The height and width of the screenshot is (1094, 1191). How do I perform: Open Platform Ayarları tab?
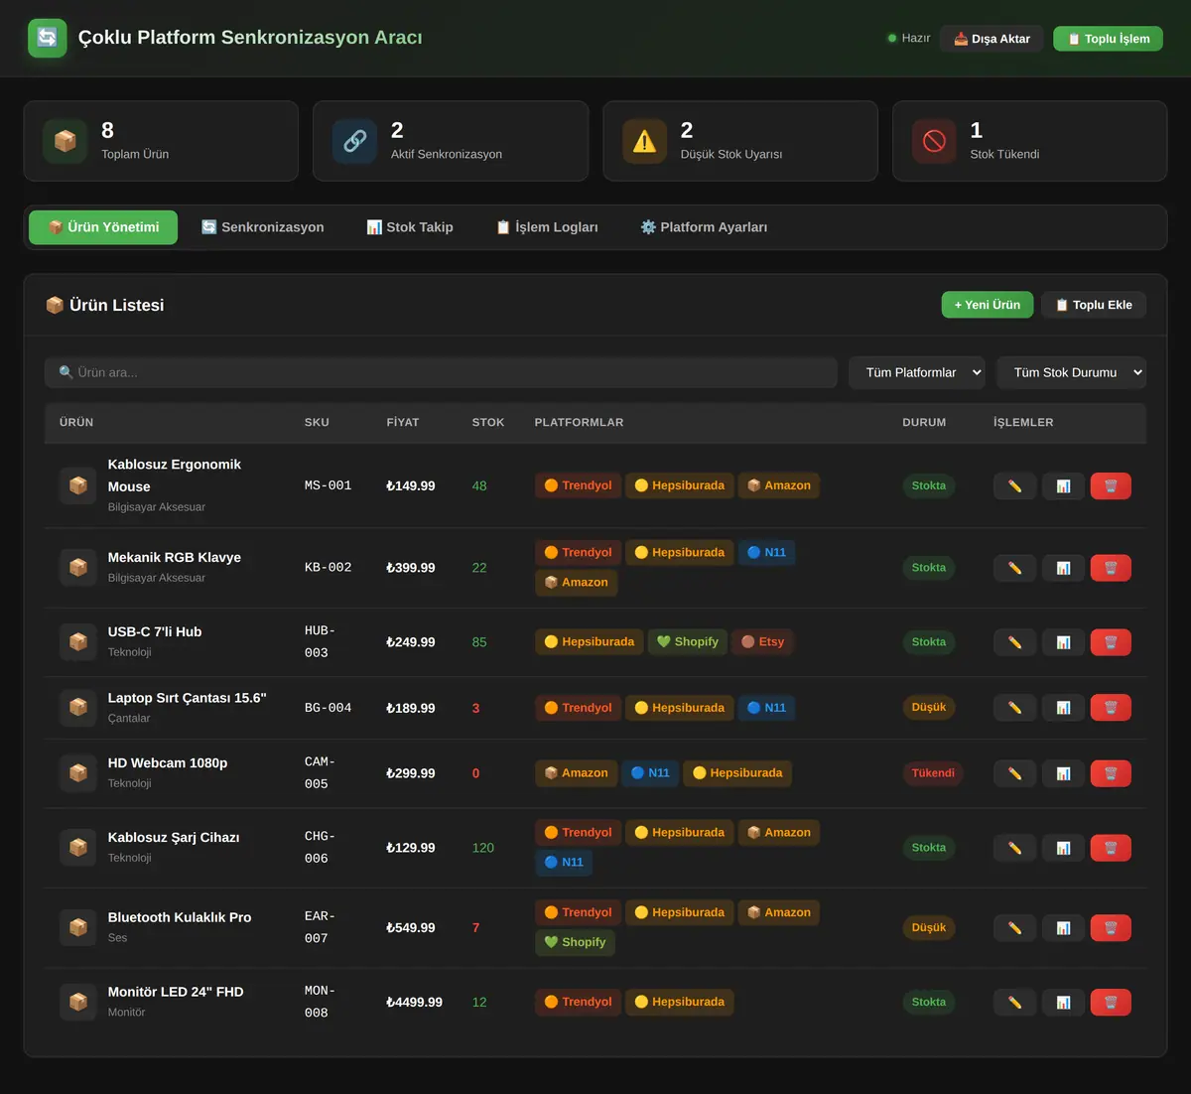[x=704, y=227]
